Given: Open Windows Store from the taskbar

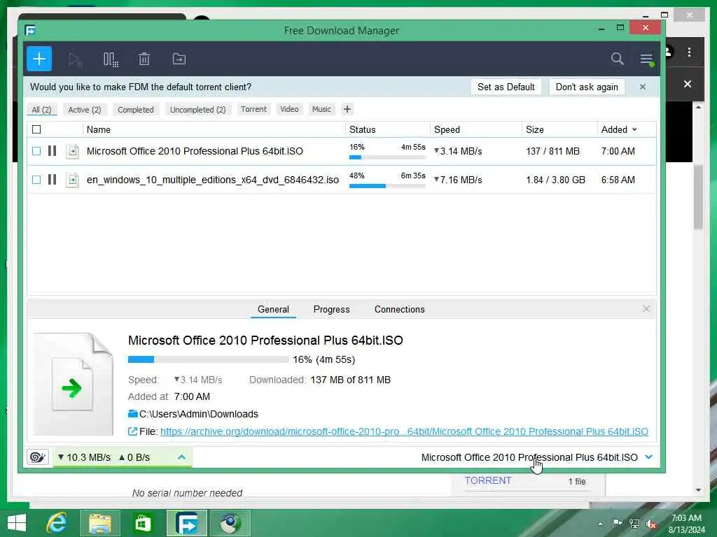Looking at the screenshot, I should (x=143, y=523).
